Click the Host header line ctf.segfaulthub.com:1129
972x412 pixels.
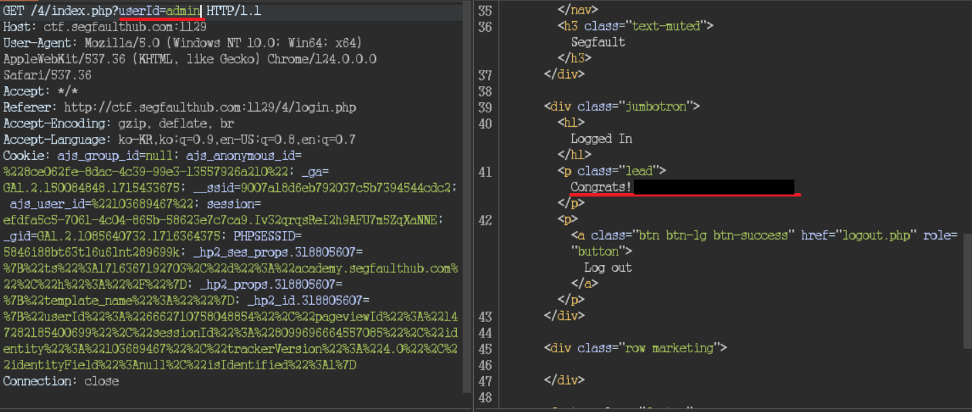tap(105, 27)
